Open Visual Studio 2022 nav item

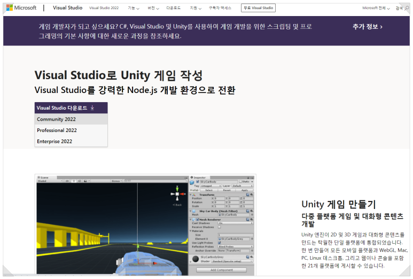pyautogui.click(x=104, y=8)
